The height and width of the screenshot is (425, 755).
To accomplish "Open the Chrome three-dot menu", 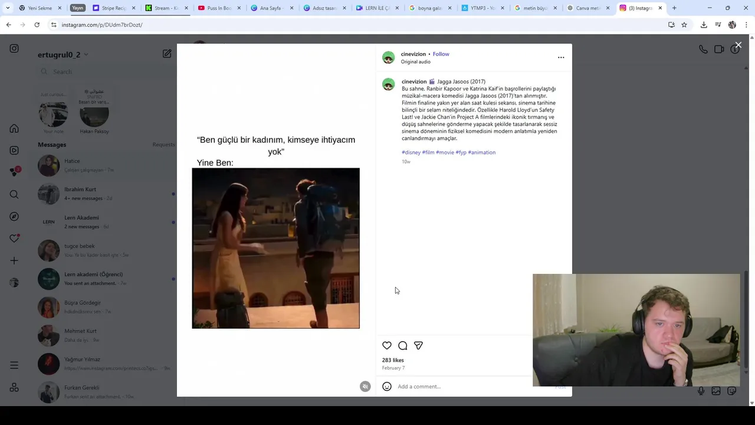I will pos(746,25).
